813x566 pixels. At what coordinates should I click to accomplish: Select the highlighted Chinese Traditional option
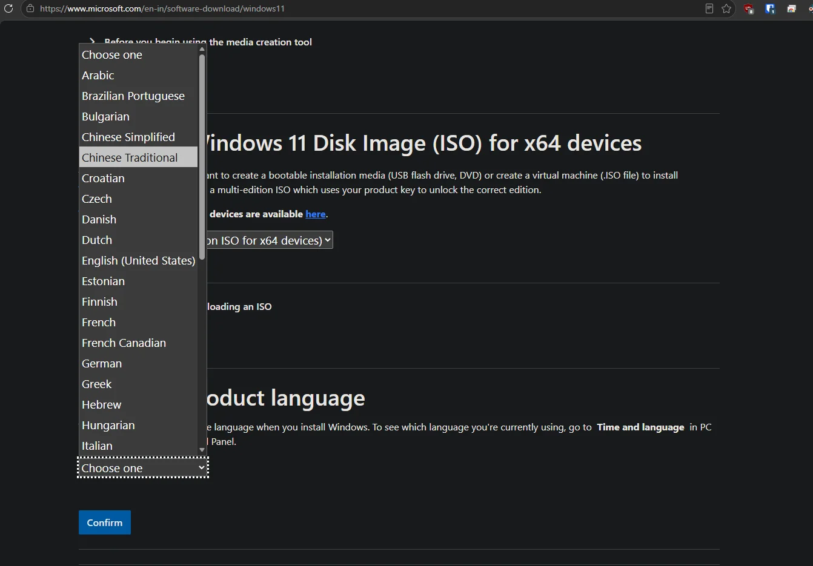[138, 157]
